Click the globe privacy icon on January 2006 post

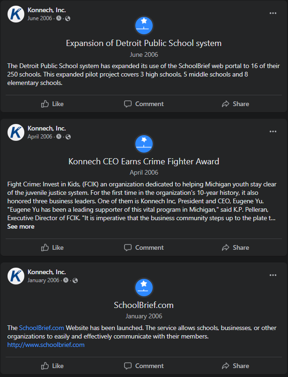click(75, 280)
